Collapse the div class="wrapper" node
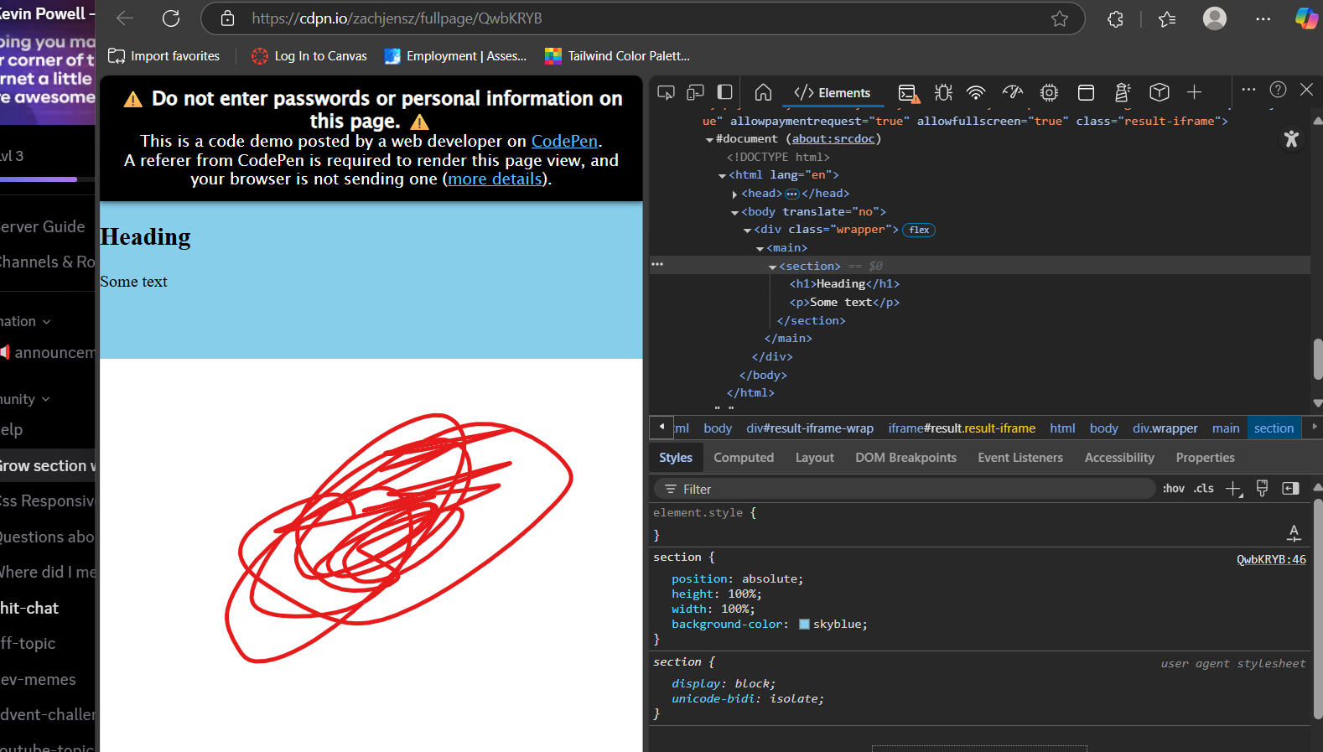 click(x=747, y=231)
